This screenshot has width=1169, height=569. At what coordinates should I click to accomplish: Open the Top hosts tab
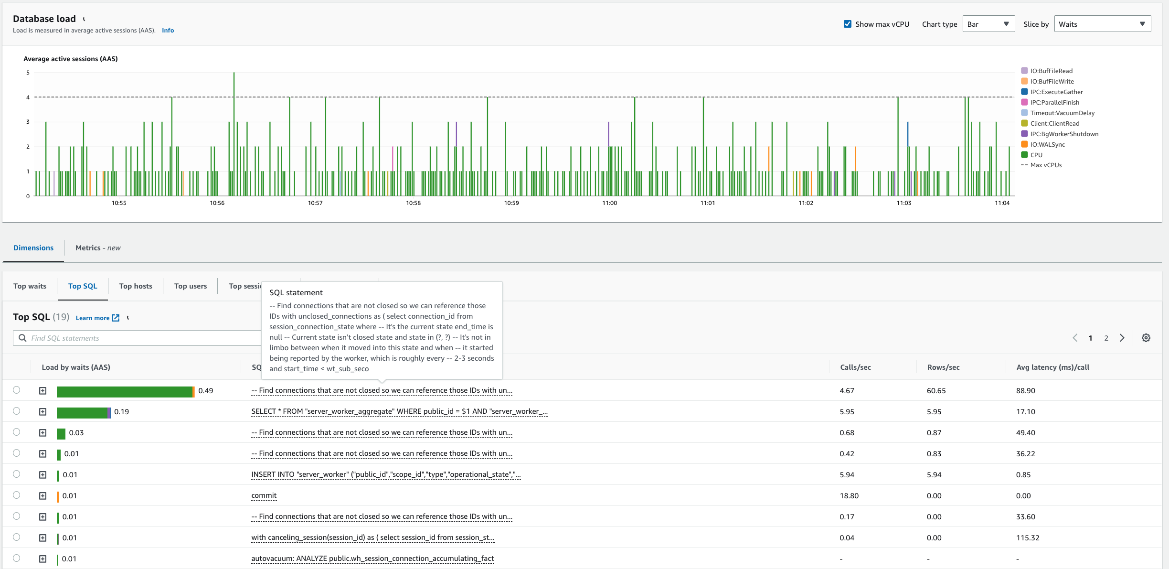135,286
